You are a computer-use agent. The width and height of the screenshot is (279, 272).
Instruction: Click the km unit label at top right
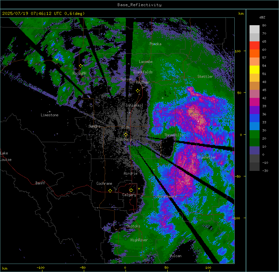241,14
